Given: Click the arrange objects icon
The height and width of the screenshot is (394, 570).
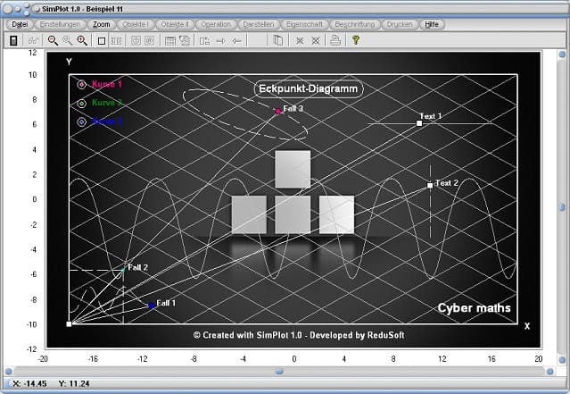Looking at the screenshot, I should coord(204,41).
